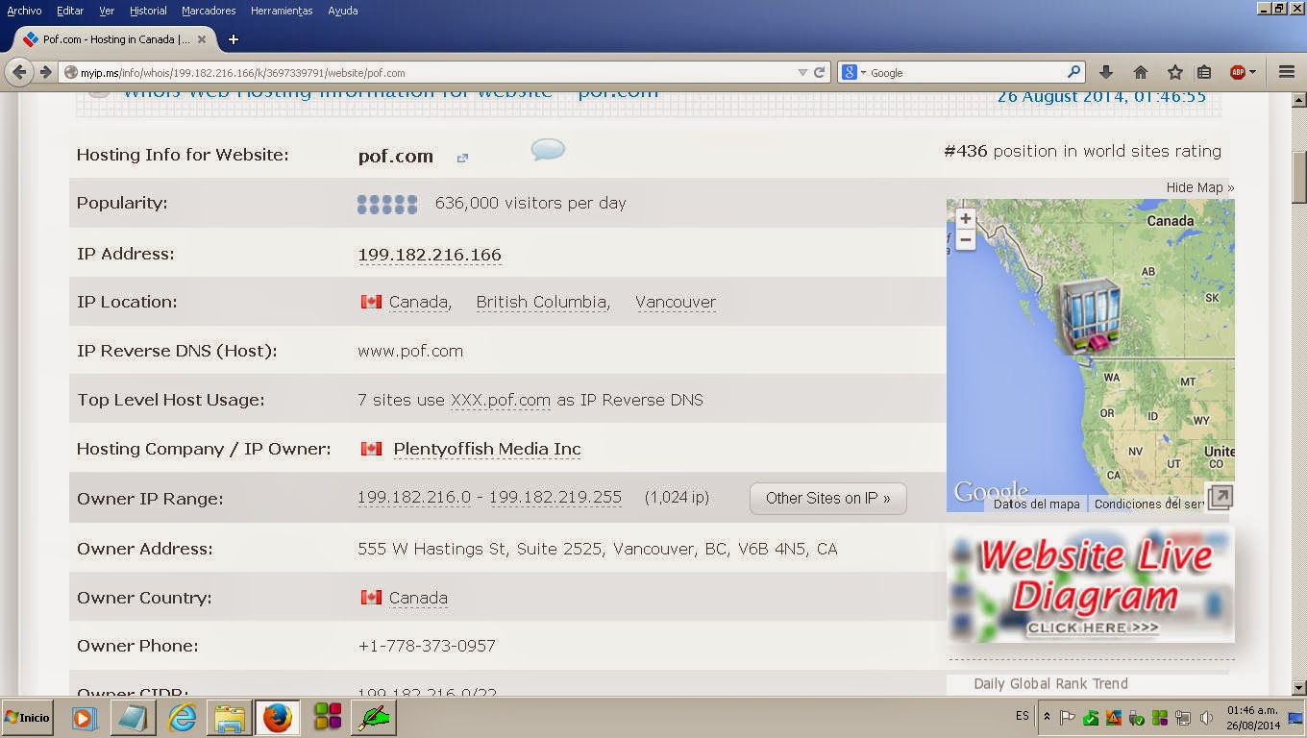Click the ES language indicator
The image size is (1307, 738).
point(1022,717)
